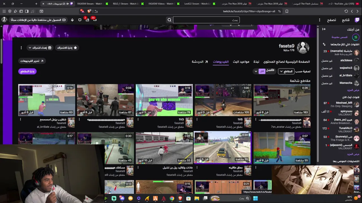Open Microsoft Store from the taskbar
Viewport: 362px width, 203px height.
[188, 198]
